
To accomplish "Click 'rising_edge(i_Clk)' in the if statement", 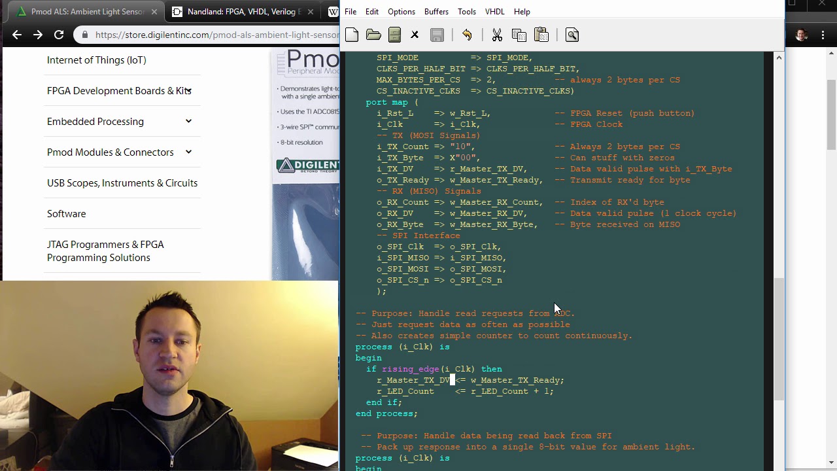I will [x=428, y=369].
